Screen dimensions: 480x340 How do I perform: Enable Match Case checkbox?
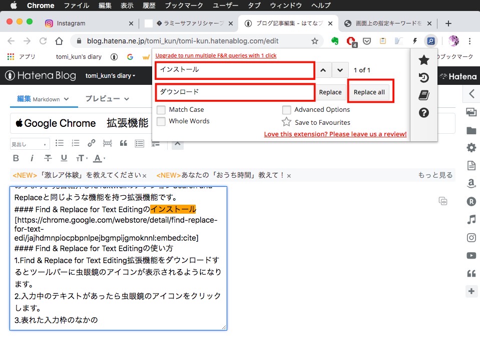[161, 110]
